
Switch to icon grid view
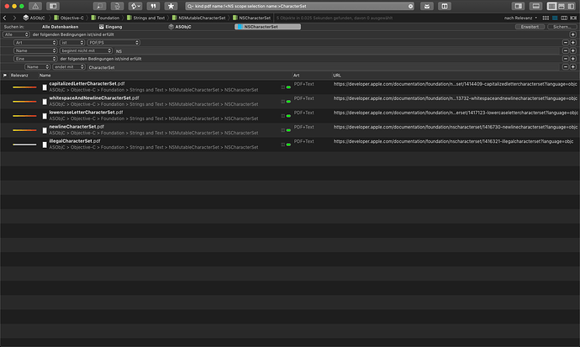pos(546,18)
